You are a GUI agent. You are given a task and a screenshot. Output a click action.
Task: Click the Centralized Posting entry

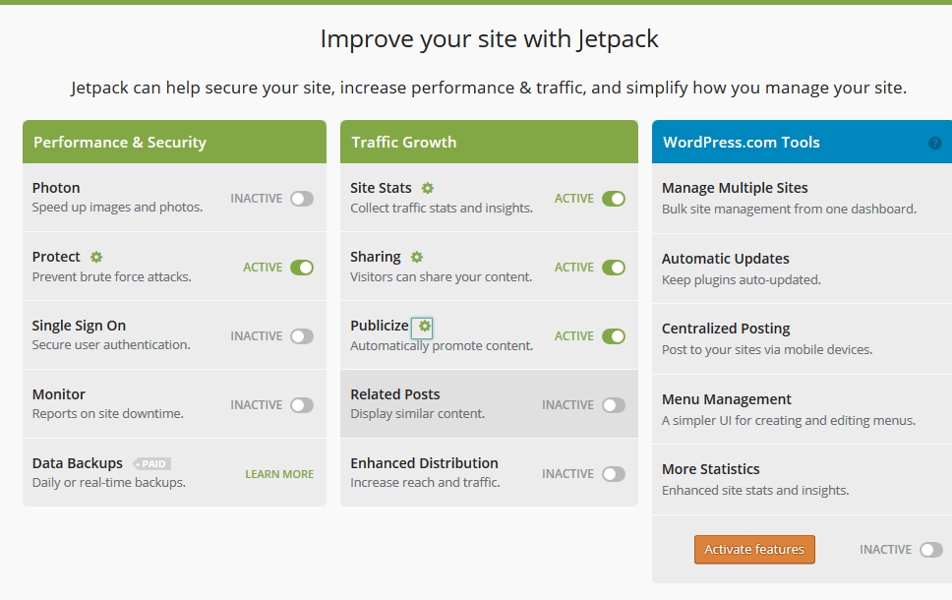802,339
